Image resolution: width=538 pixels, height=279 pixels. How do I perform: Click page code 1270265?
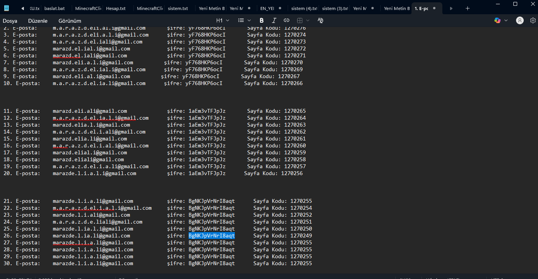(x=295, y=111)
